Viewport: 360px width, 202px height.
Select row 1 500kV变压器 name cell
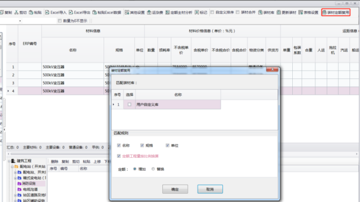tap(73, 67)
